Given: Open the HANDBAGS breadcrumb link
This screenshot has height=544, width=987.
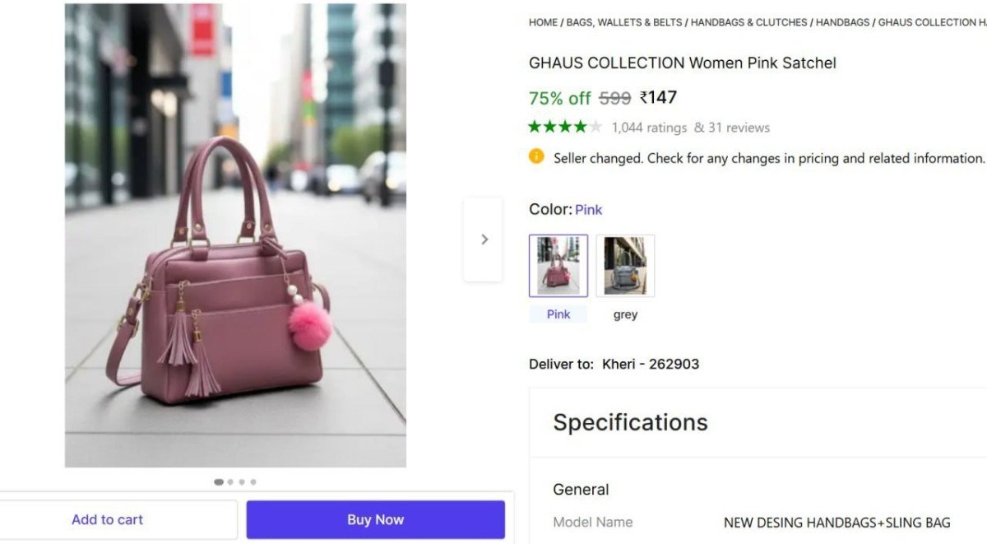Looking at the screenshot, I should point(842,22).
